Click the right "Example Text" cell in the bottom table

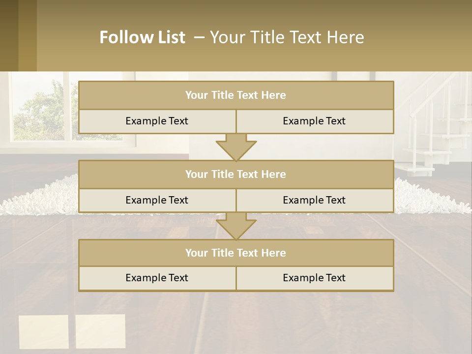pos(314,278)
